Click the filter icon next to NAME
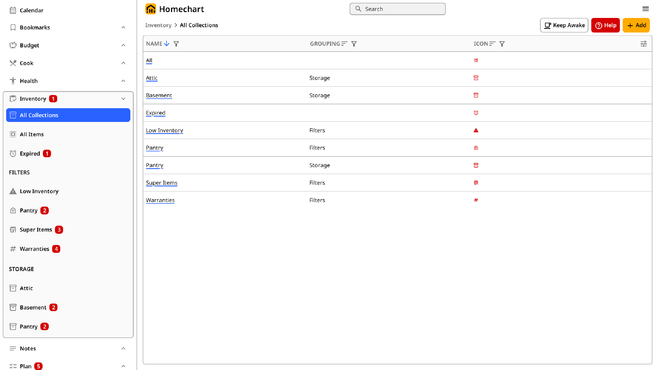 176,44
